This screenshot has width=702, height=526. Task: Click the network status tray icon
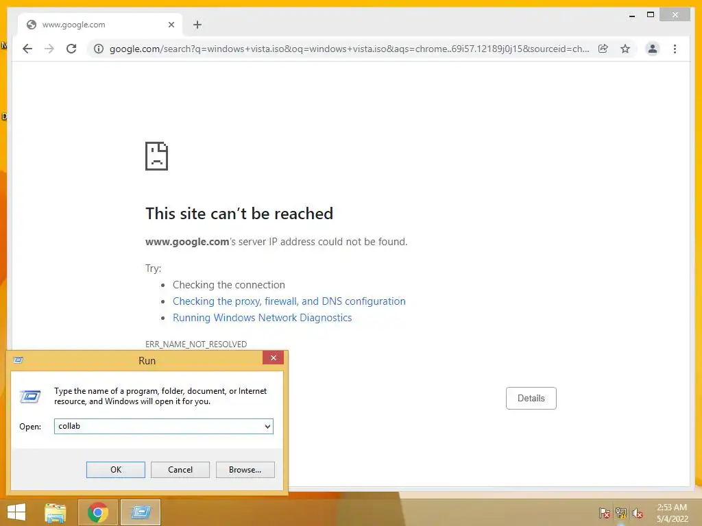pos(621,512)
